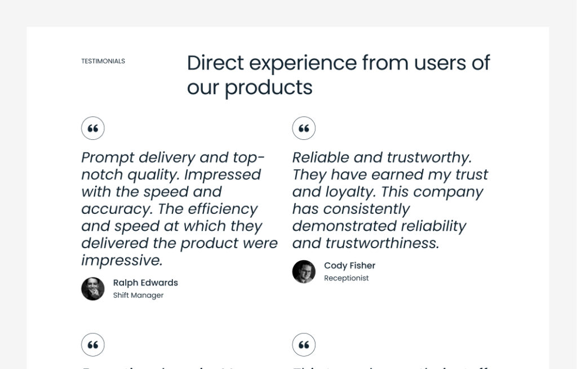Click Cody Fisher's avatar picture
577x369 pixels.
coord(304,271)
